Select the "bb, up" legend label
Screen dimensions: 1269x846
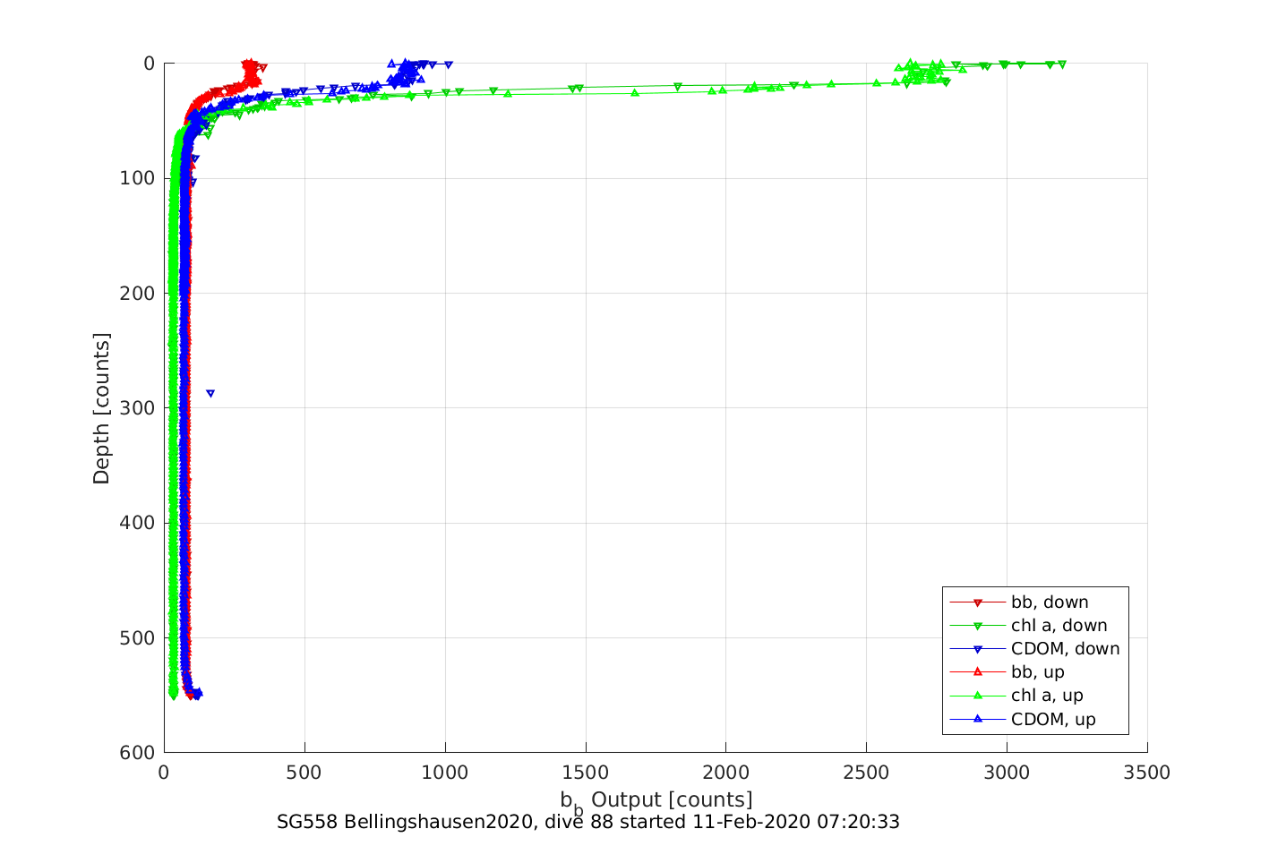[1037, 672]
